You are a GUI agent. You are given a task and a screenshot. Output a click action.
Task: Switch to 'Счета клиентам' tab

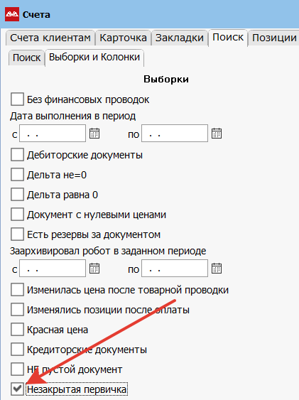click(50, 38)
